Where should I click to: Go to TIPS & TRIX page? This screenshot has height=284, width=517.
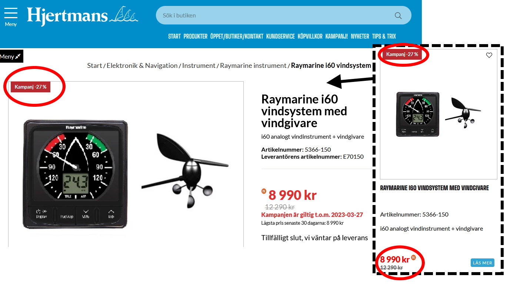click(384, 36)
